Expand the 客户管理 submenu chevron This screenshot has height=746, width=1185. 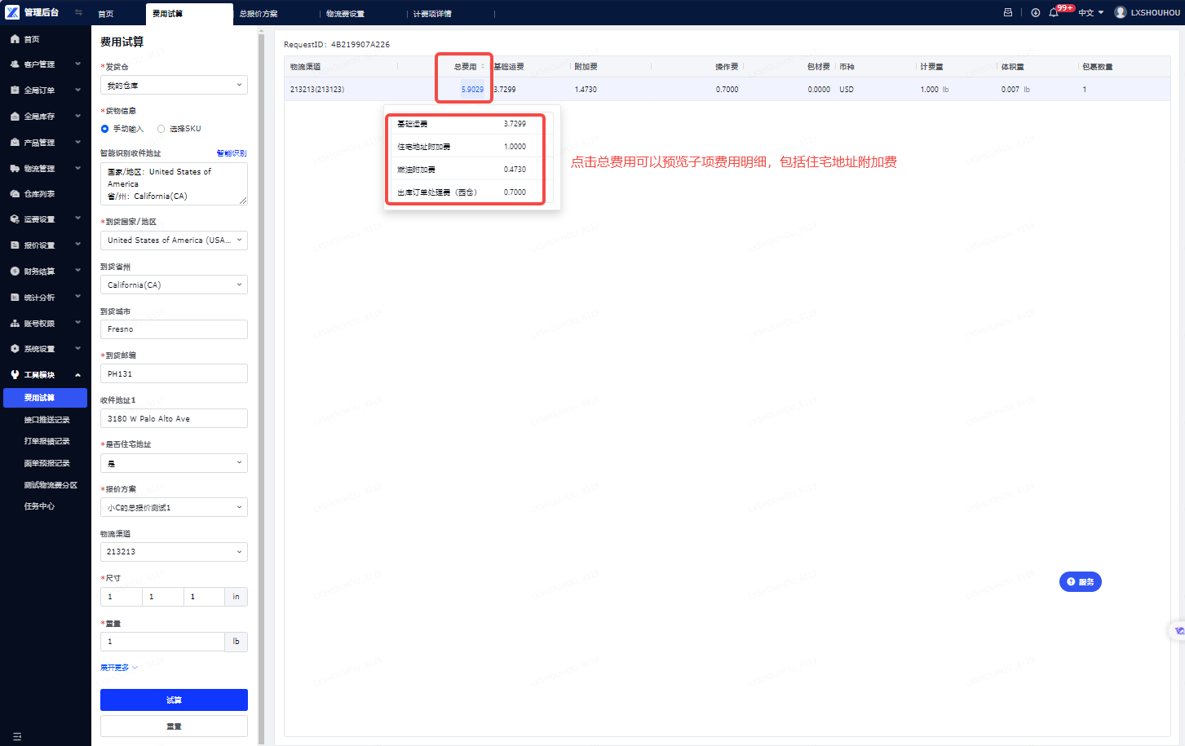pyautogui.click(x=77, y=64)
